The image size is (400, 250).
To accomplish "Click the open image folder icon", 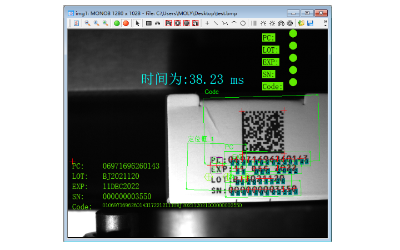I will (x=301, y=23).
